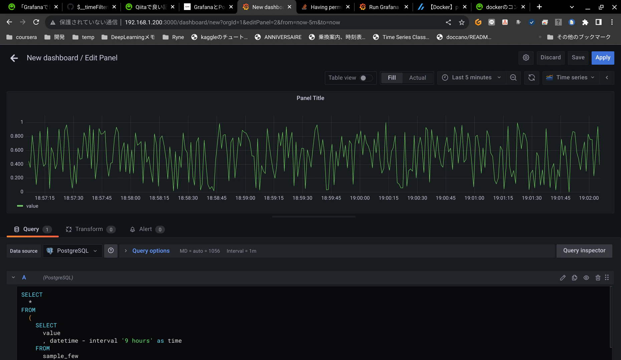Select the Actual display mode
Screen dimensions: 621x360
coord(417,78)
